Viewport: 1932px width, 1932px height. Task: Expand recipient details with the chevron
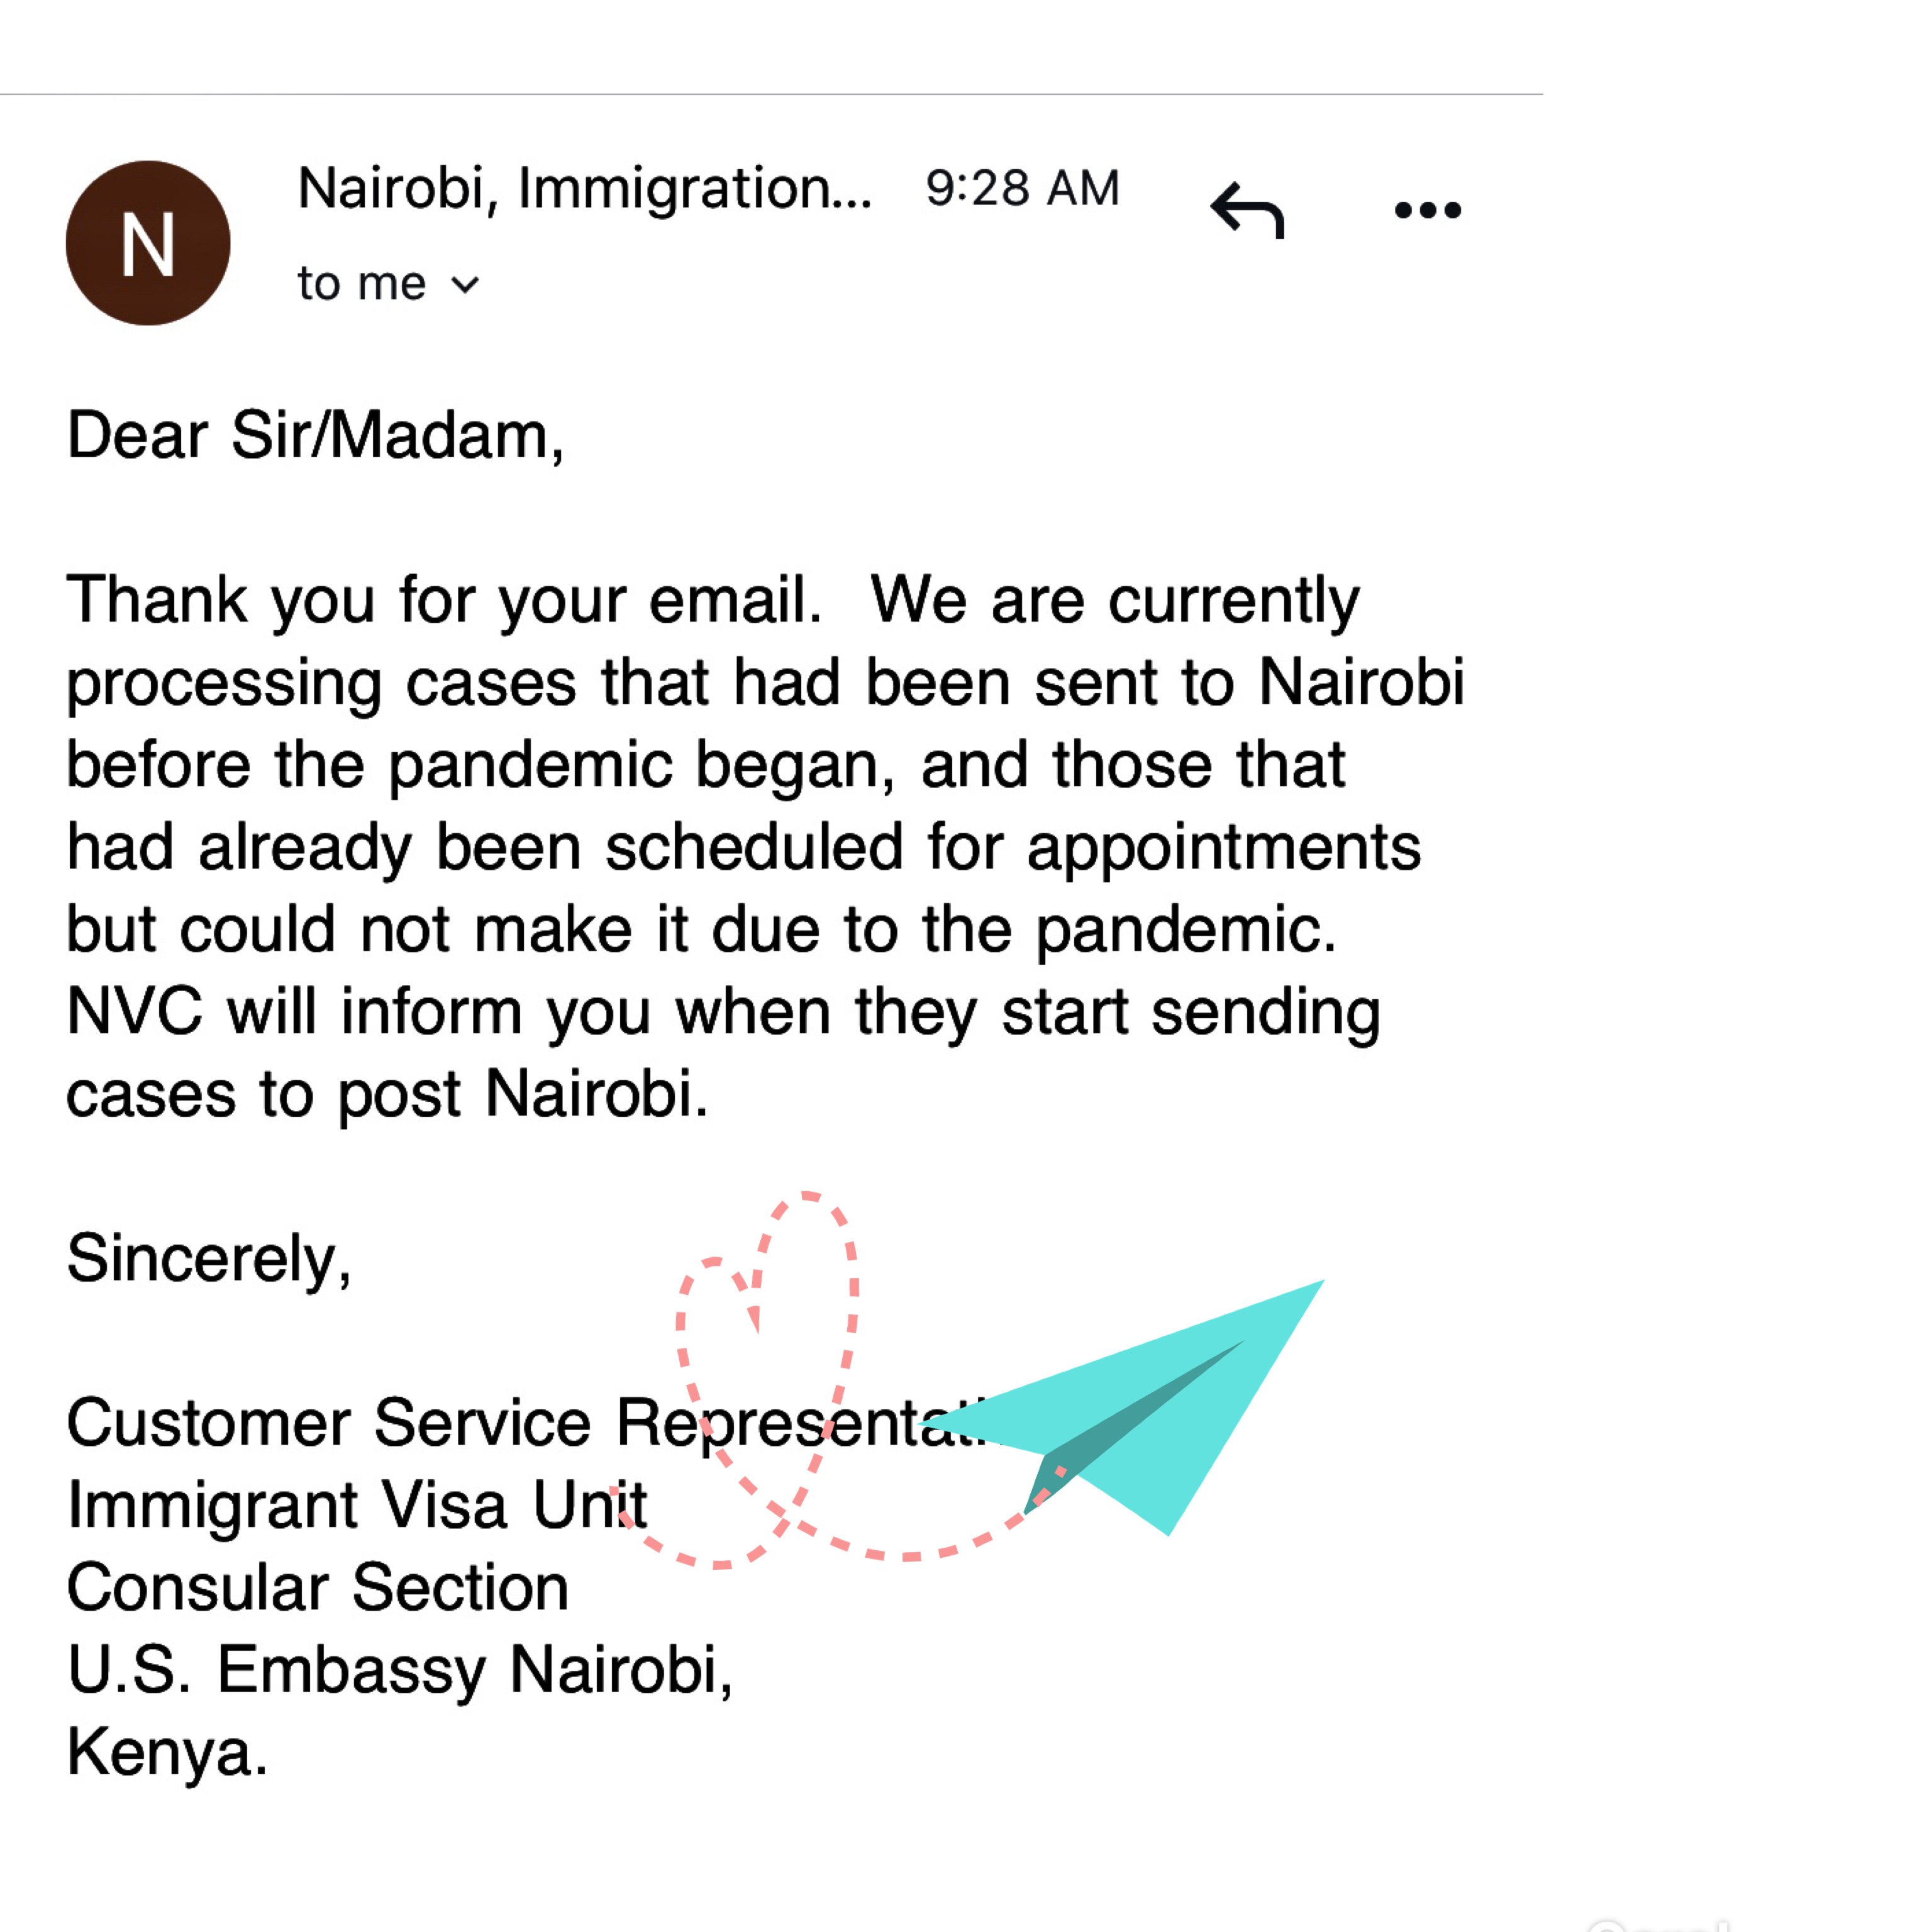[465, 285]
